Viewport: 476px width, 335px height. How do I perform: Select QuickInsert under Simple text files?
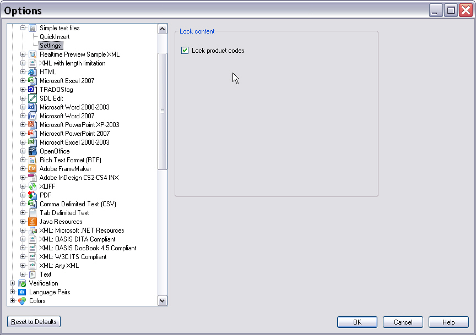click(55, 37)
